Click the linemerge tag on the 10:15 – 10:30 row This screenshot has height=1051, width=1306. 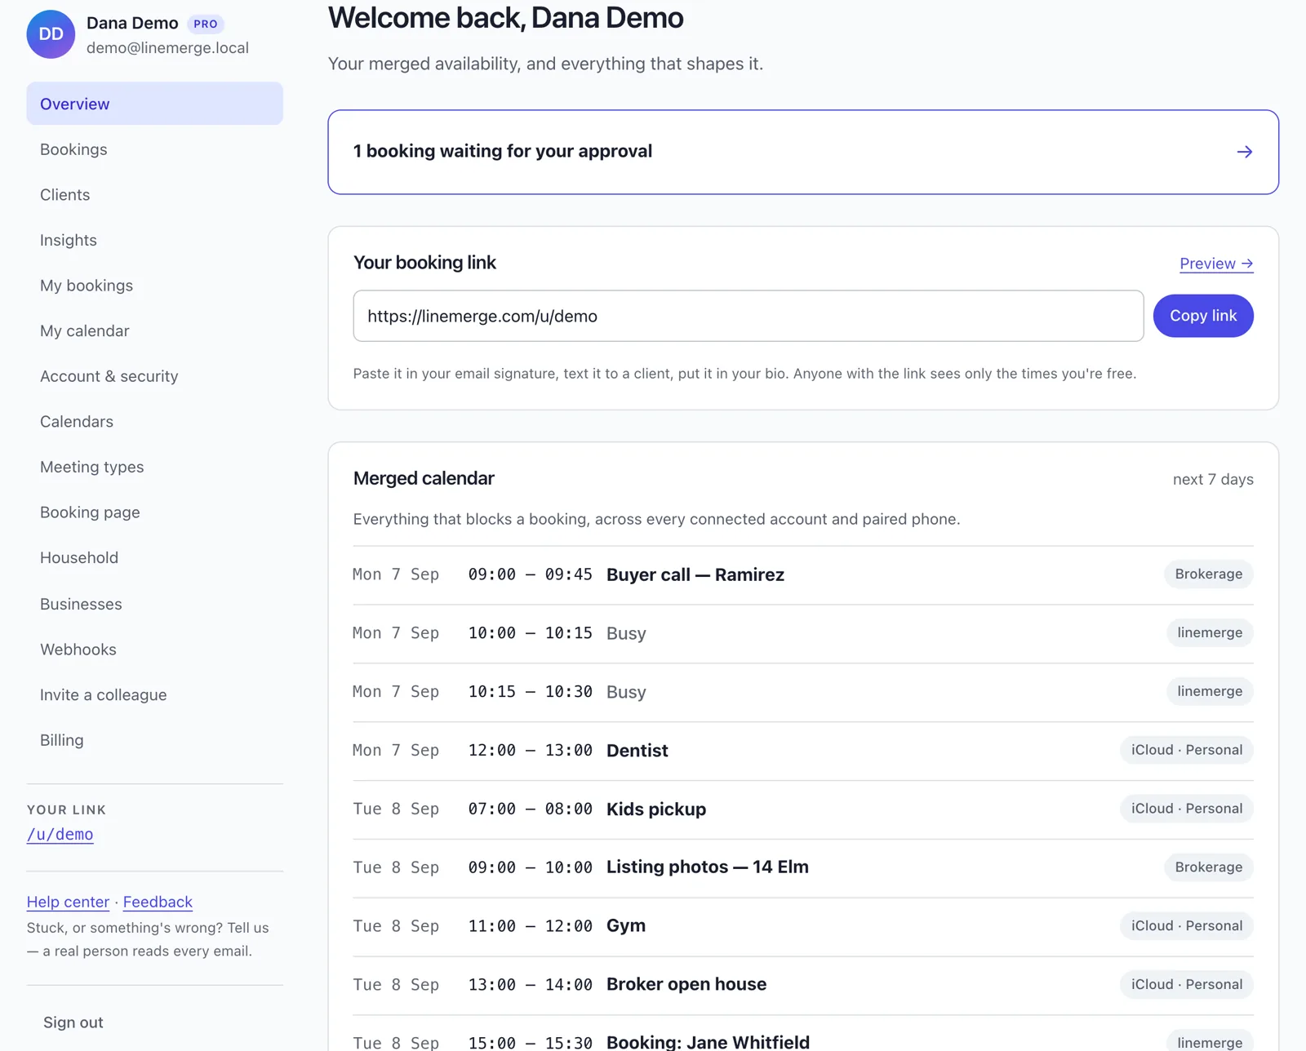pyautogui.click(x=1210, y=692)
